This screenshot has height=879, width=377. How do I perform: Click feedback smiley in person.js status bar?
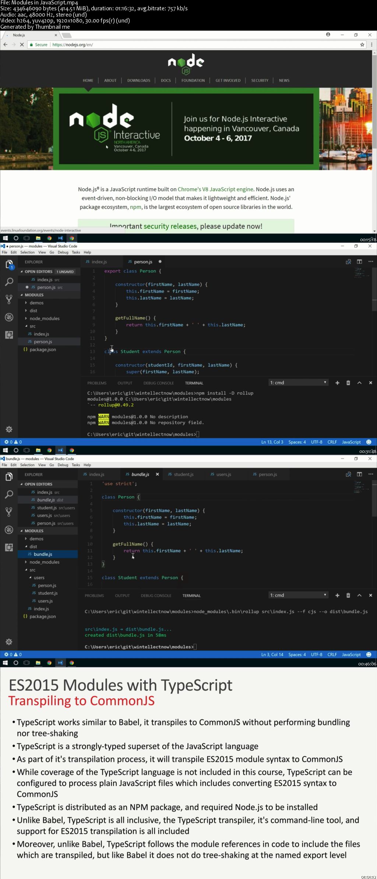pos(369,442)
